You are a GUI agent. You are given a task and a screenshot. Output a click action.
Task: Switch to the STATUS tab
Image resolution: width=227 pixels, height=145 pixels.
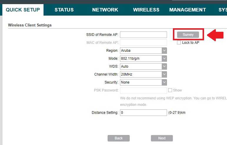coord(64,10)
